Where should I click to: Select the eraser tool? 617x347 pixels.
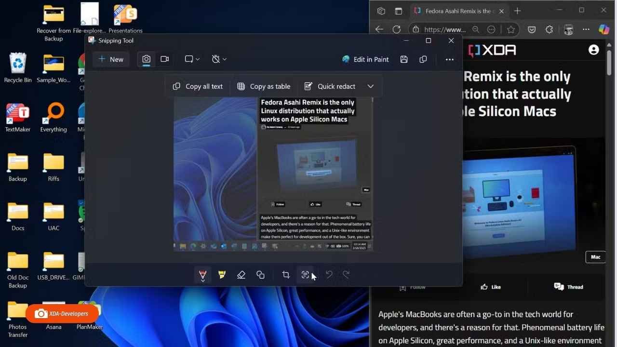(x=241, y=275)
